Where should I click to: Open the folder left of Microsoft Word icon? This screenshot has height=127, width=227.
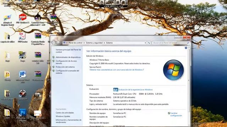7,76
